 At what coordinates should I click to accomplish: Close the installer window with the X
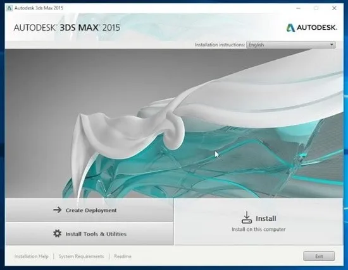pos(334,8)
